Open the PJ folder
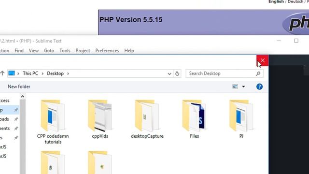 241,119
